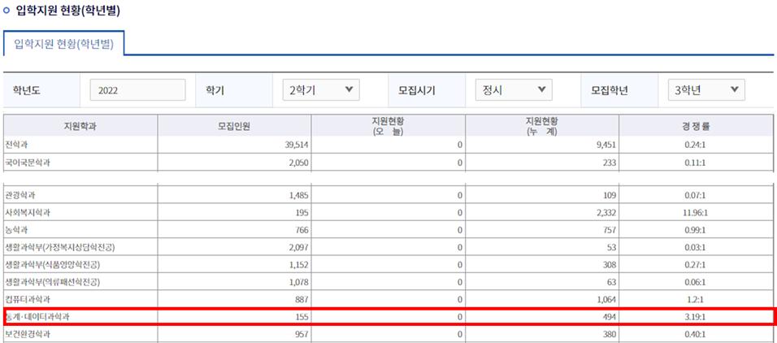Click the 0.06:1 competition ratio
Viewport: 777px width, 343px height.
tap(696, 282)
